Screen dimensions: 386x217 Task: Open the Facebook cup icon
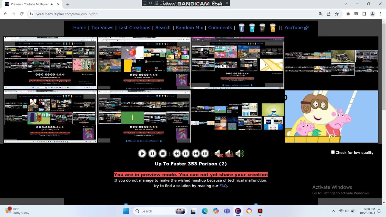(x=242, y=28)
